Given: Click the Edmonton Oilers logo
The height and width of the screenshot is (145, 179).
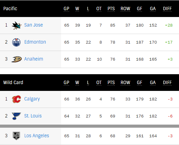Looking at the screenshot, I should point(16,42).
